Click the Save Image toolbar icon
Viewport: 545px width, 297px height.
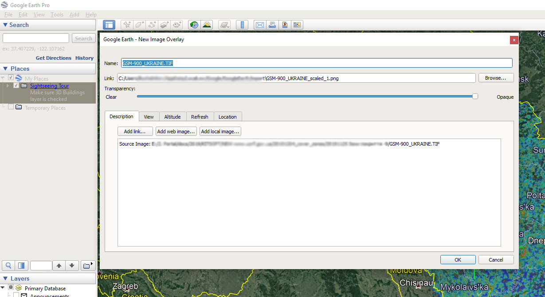pos(285,25)
